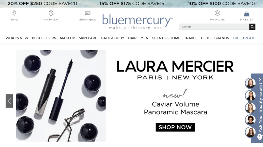
Task: Click into the Search field
Action: point(214,27)
